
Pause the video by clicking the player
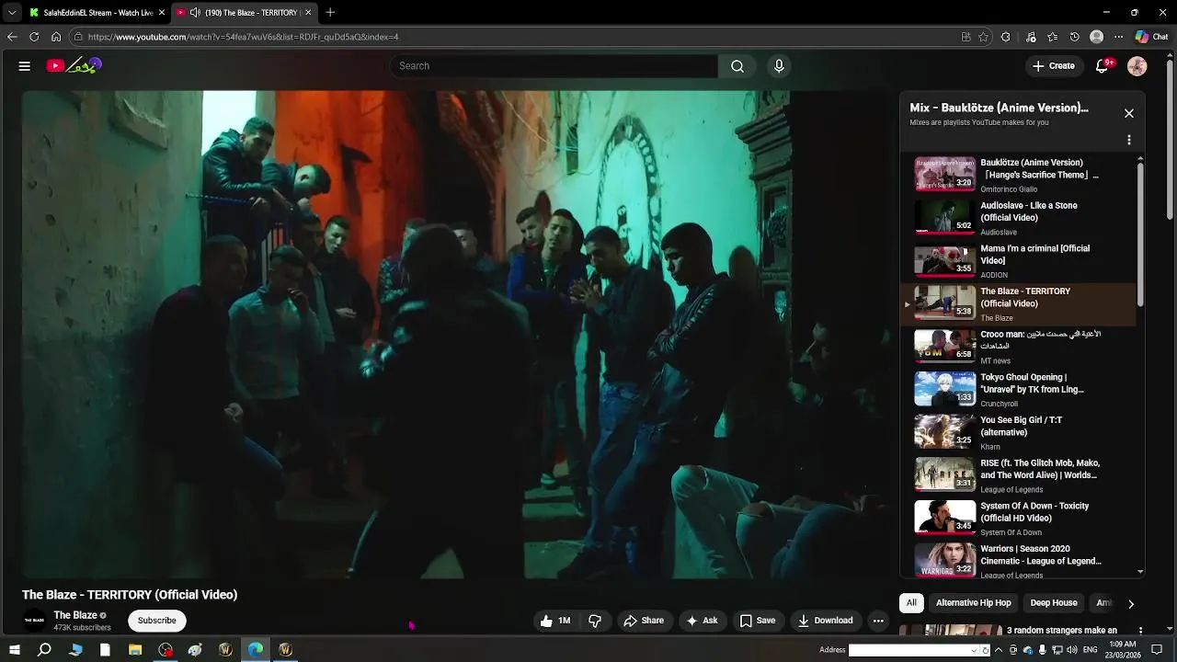pyautogui.click(x=458, y=334)
